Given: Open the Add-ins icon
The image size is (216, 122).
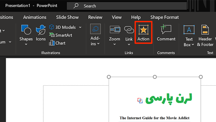Looking at the screenshot, I should click(95, 29).
